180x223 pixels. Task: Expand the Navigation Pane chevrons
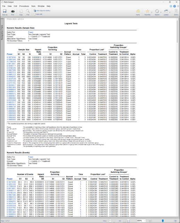click(2, 18)
